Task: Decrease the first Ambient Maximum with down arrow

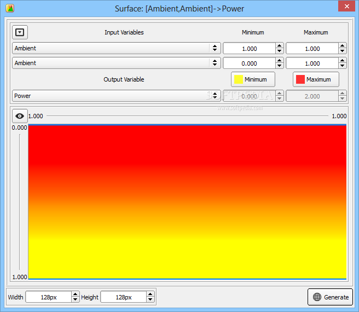Action: tap(342, 51)
